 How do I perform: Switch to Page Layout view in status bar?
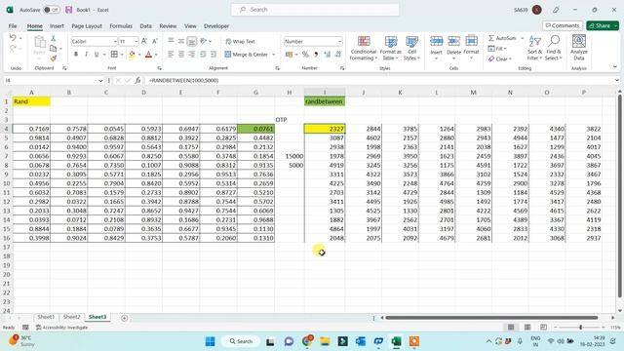click(527, 328)
